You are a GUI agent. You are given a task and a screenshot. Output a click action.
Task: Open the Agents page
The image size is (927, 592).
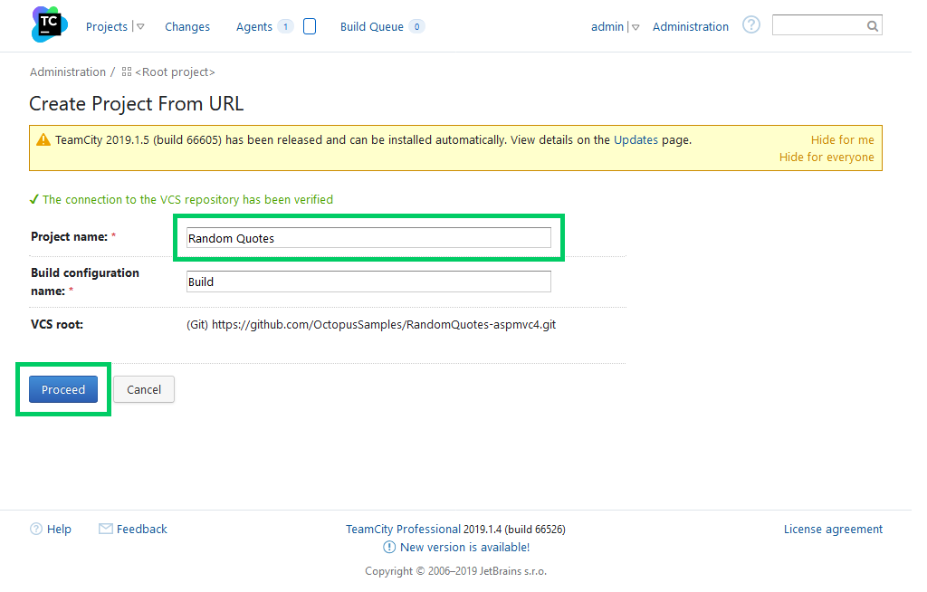[254, 26]
